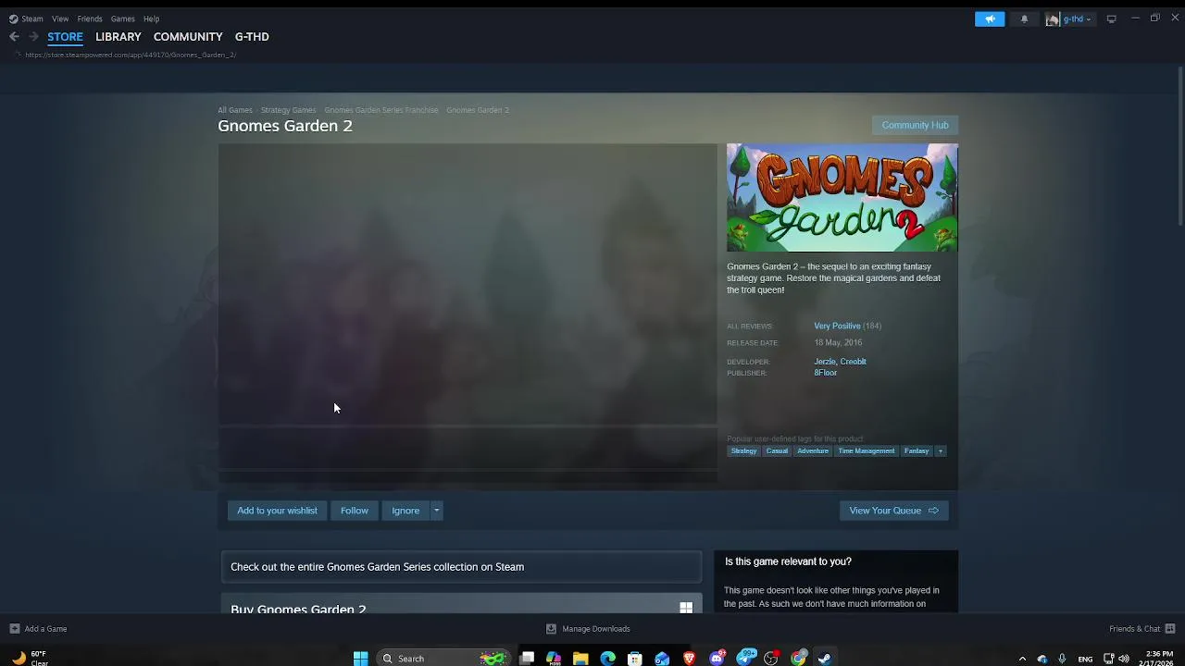Screen dimensions: 1185x666
Task: Open the Gnomes Garden Series collection banner
Action: click(x=461, y=567)
